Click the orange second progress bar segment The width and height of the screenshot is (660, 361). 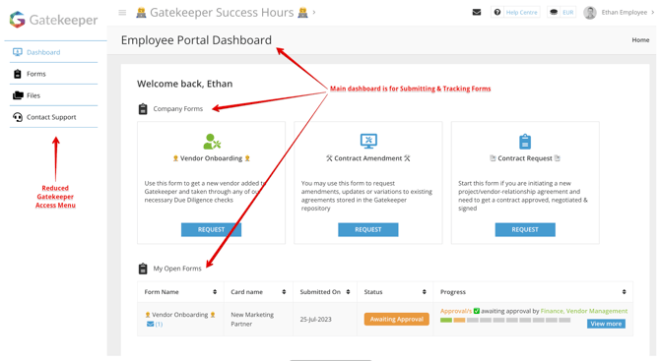[x=459, y=321]
